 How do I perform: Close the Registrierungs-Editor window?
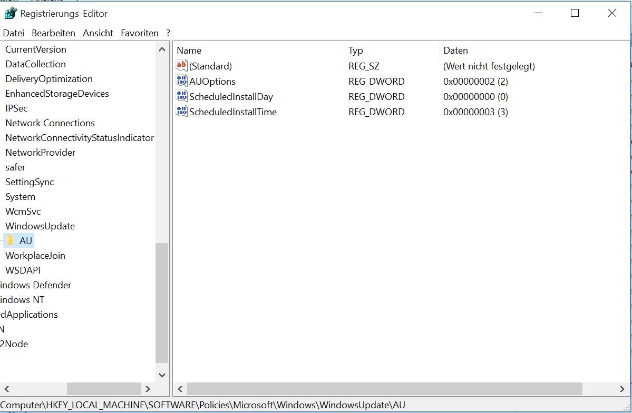click(x=612, y=13)
